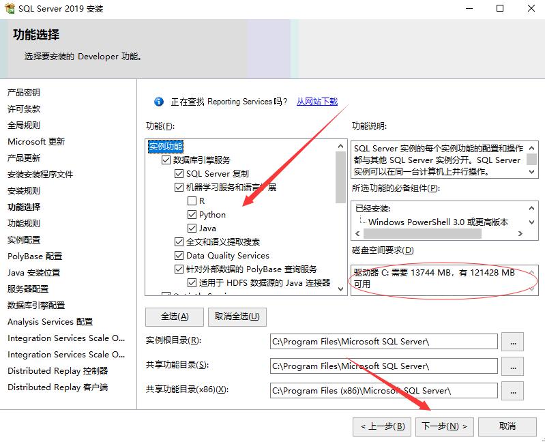Click the 共享功能目录(x86) path field
545x442 pixels.
click(x=384, y=391)
